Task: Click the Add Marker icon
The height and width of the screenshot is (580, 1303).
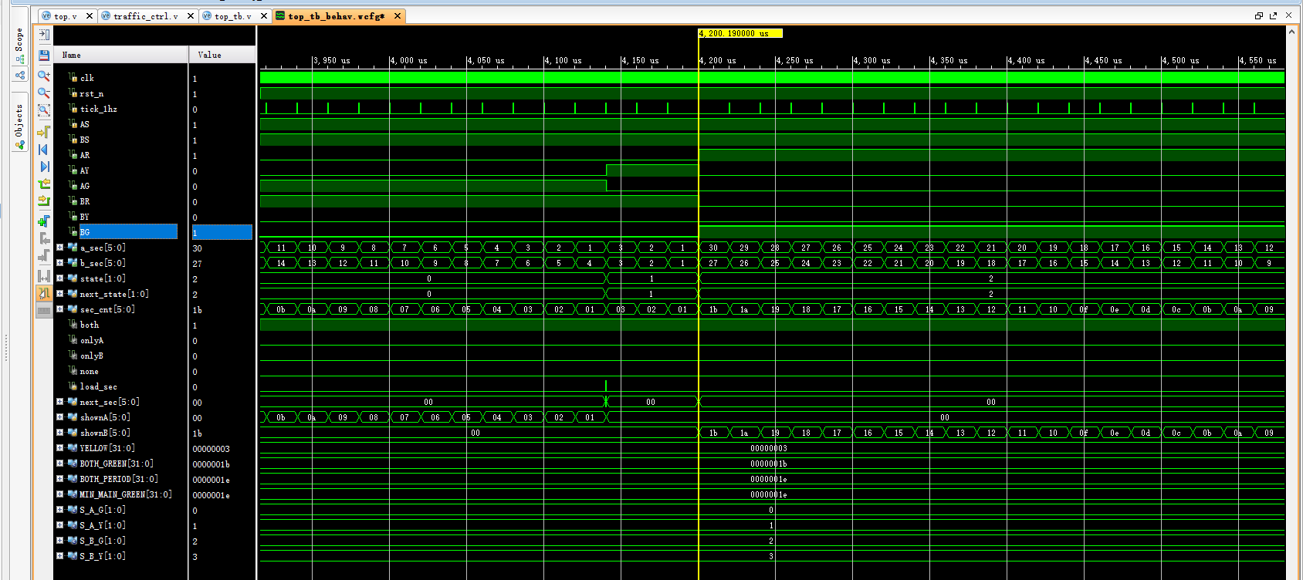Action: coord(44,221)
